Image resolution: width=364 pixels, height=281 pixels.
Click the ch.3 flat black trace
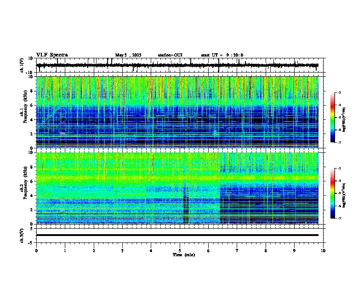point(177,235)
